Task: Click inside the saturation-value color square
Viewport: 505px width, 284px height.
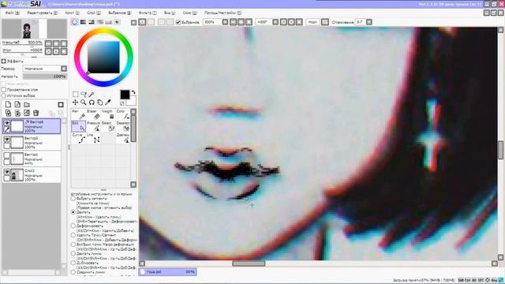Action: pos(103,58)
